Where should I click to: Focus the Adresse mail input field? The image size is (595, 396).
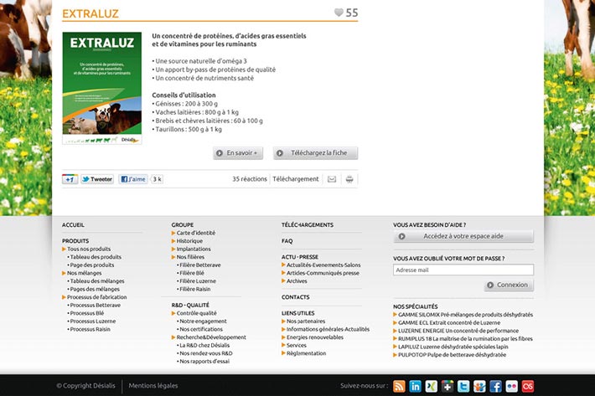463,270
